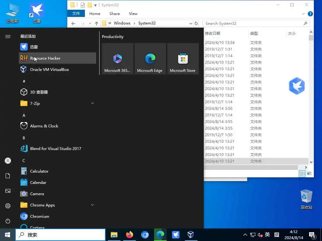
Task: Open address bar history dropdown in Explorer
Action: coord(191,23)
